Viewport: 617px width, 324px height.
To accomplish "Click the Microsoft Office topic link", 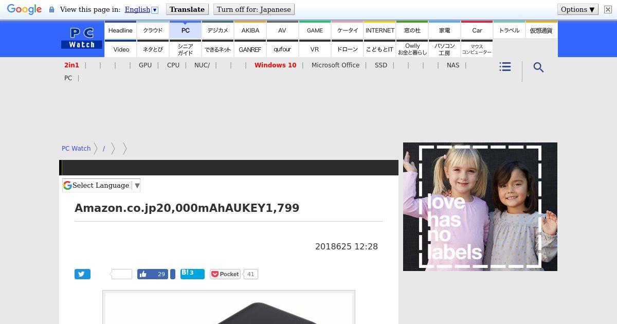I will [335, 65].
